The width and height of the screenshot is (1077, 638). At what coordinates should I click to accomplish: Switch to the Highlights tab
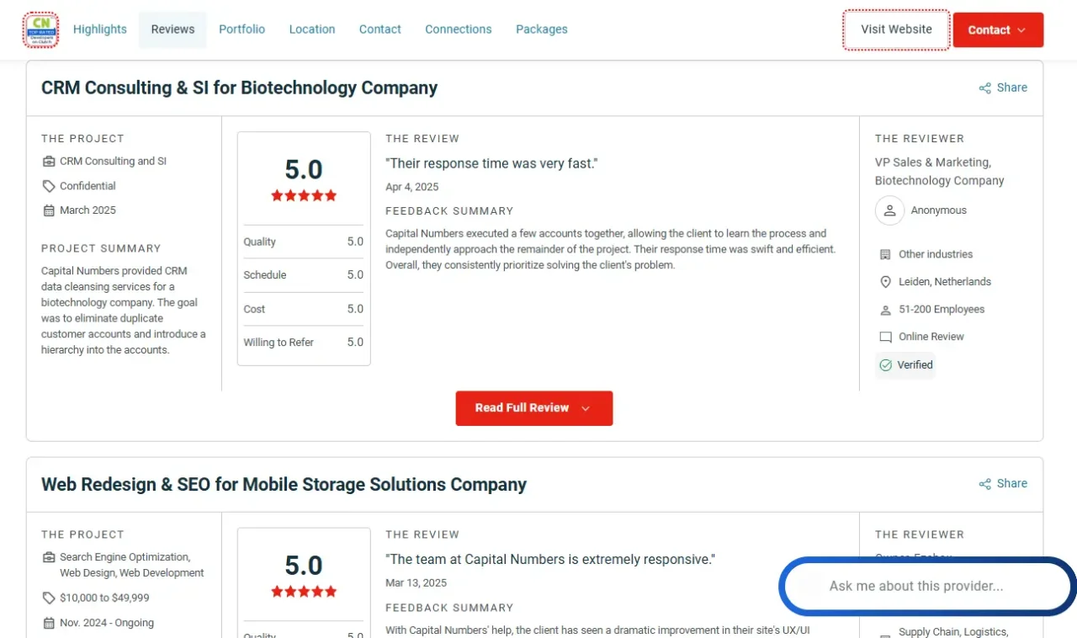pyautogui.click(x=99, y=29)
